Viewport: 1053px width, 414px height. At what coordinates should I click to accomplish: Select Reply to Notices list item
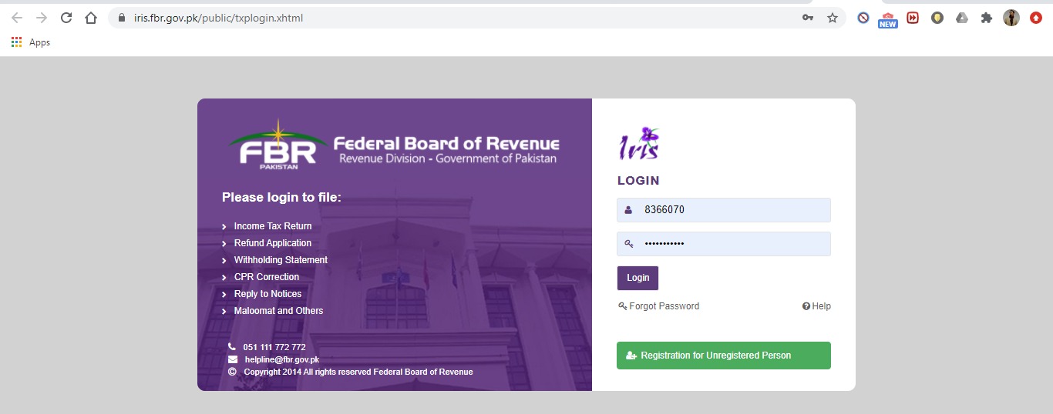point(267,294)
